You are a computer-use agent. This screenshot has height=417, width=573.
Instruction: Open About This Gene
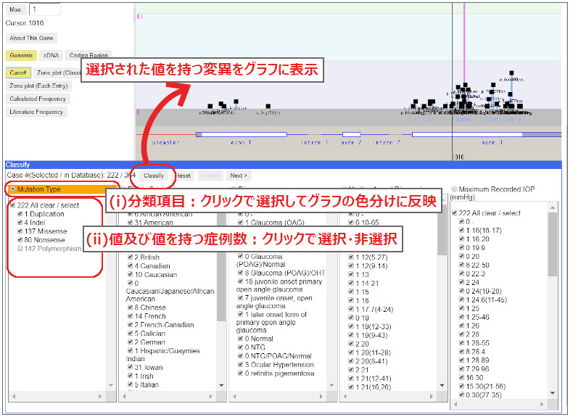[31, 38]
